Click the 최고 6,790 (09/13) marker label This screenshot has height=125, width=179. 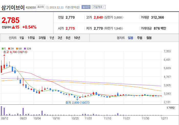coord(15,52)
